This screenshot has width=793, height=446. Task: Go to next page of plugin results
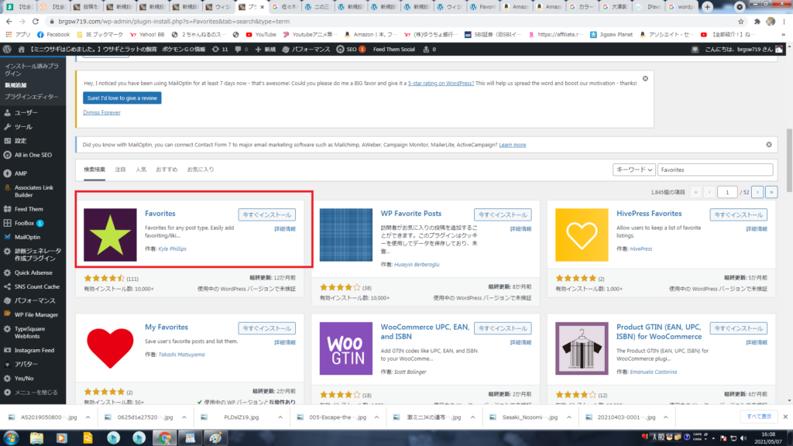click(x=757, y=191)
